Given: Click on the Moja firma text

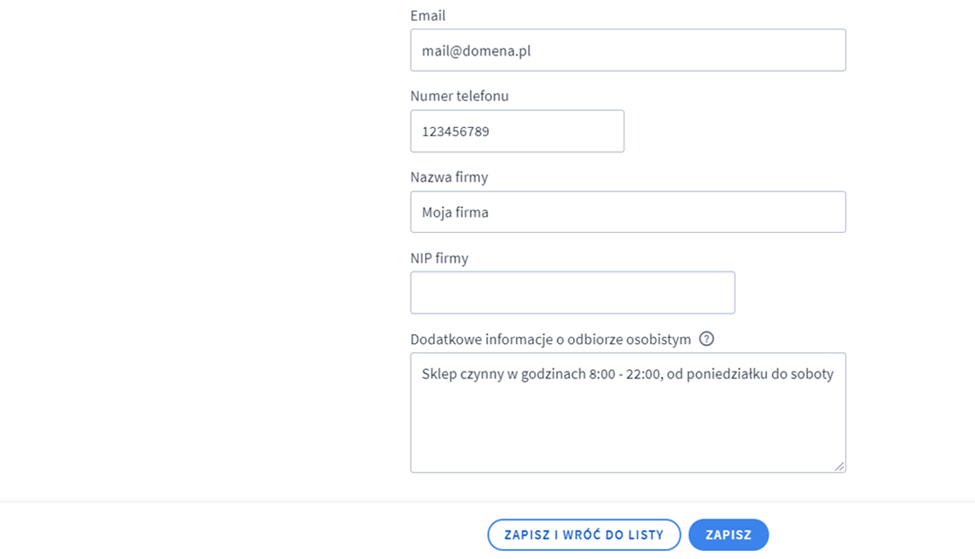Looking at the screenshot, I should click(455, 212).
